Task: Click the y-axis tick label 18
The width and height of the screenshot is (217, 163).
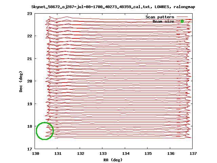Action: pos(29,126)
